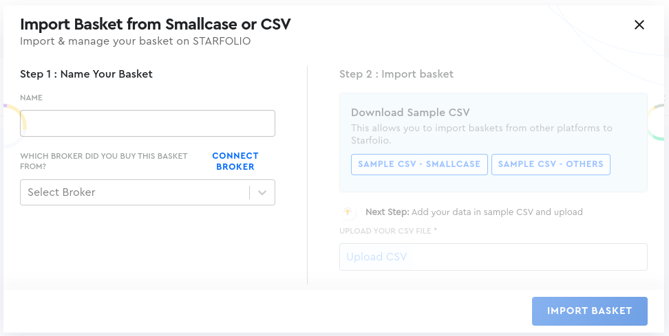Download the Sample CSV - Smallcase file
The height and width of the screenshot is (336, 669).
pos(419,164)
